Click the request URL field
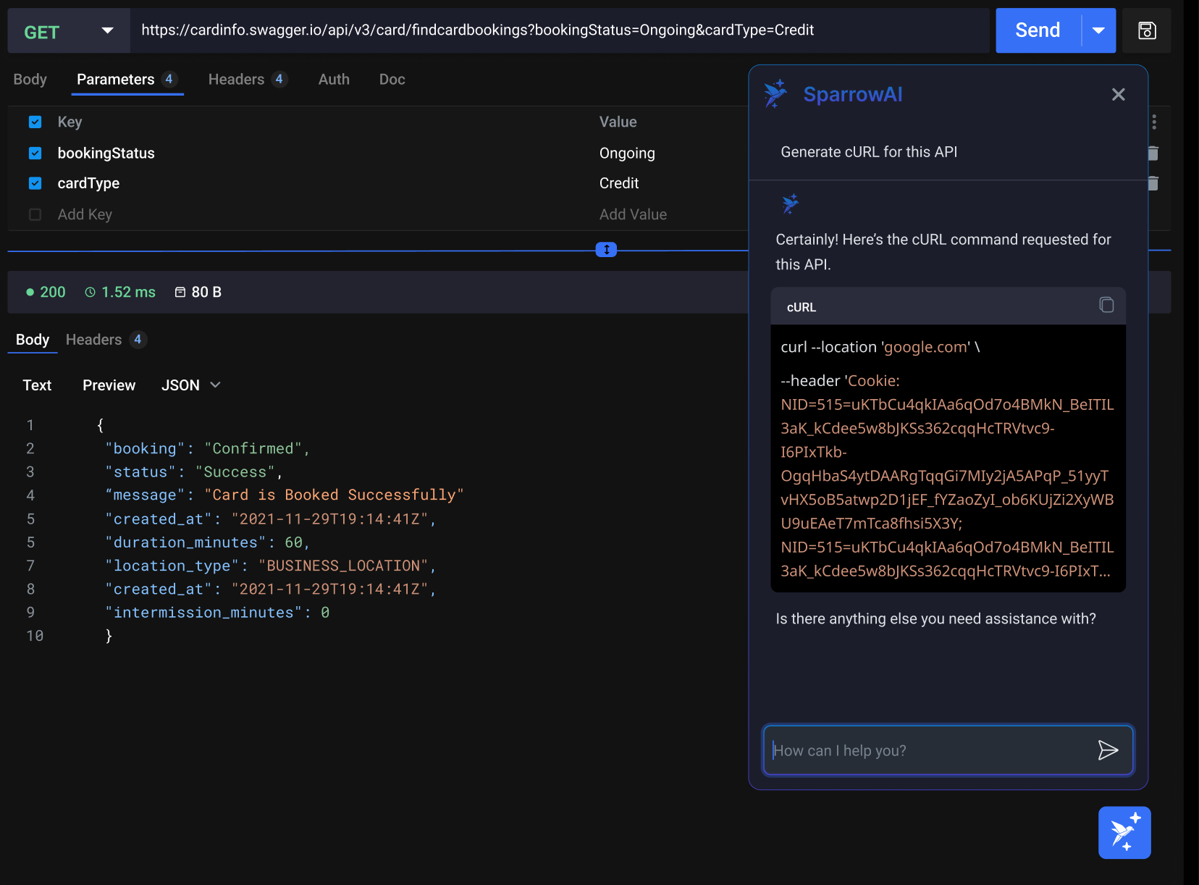 click(x=559, y=30)
